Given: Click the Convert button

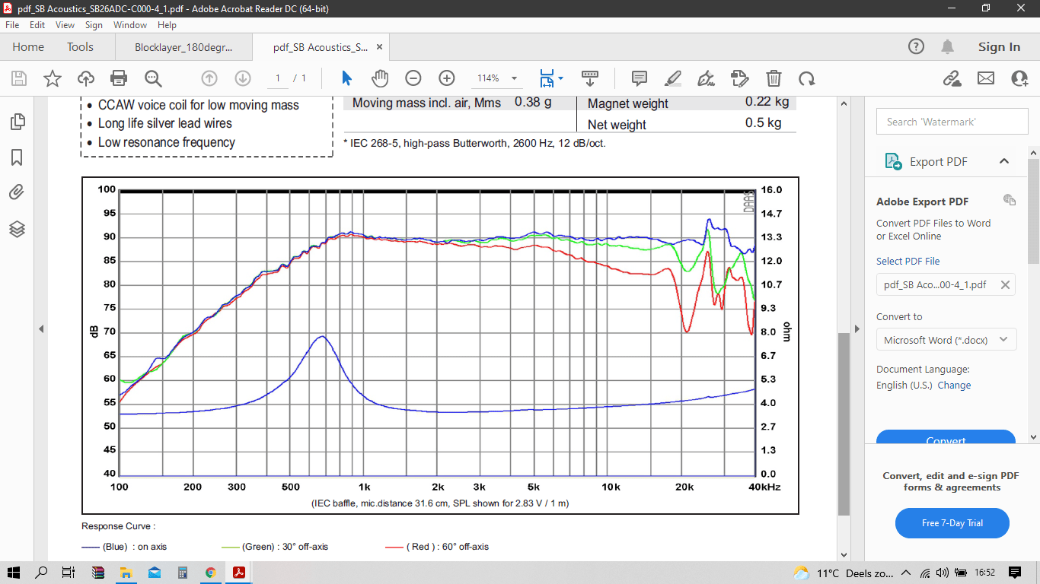Looking at the screenshot, I should [946, 437].
